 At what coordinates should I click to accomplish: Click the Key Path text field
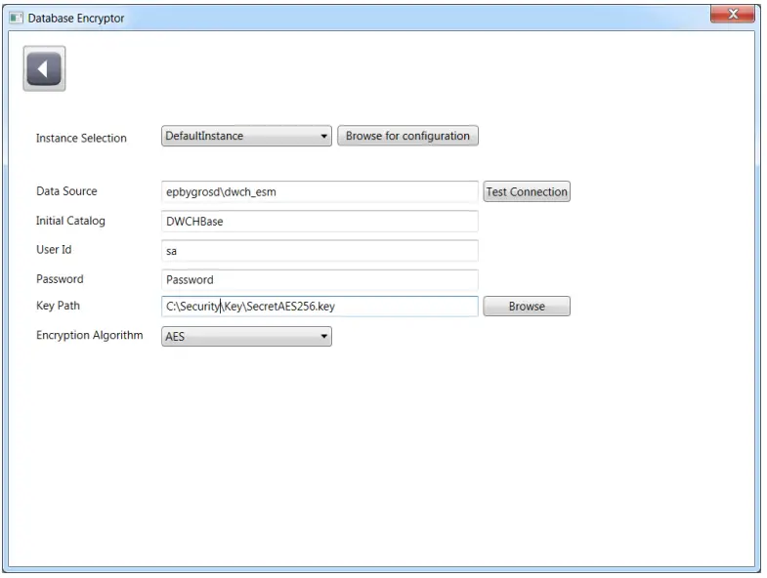320,307
